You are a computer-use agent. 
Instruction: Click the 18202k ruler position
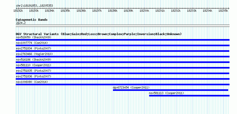pyautogui.click(x=176, y=11)
